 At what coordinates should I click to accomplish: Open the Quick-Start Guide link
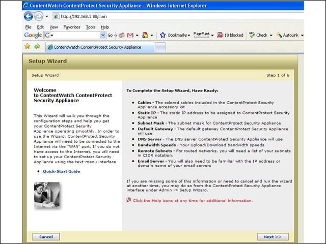coord(61,171)
